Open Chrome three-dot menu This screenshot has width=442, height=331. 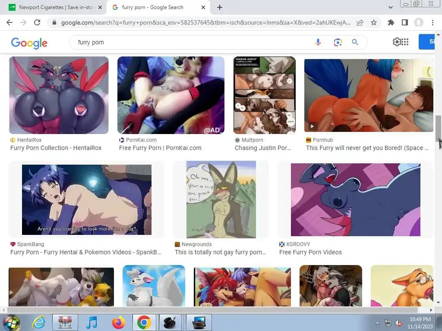(433, 22)
